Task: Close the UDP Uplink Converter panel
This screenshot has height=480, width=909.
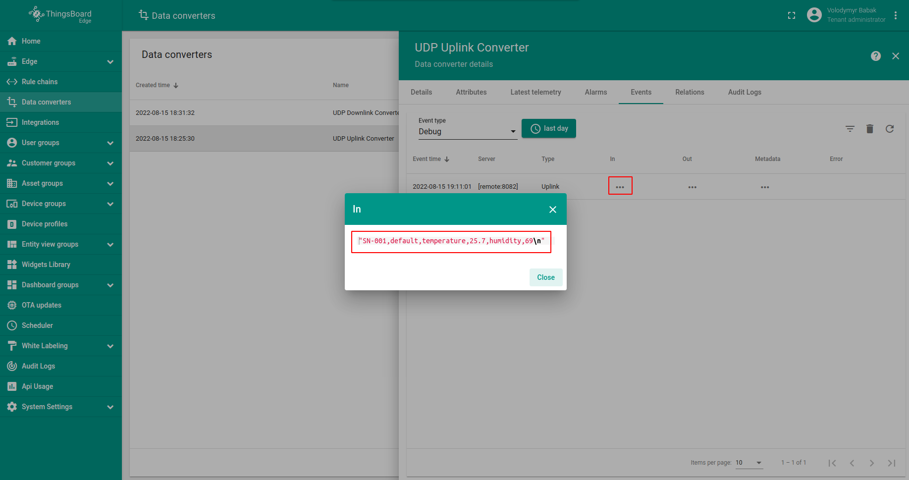Action: (896, 56)
